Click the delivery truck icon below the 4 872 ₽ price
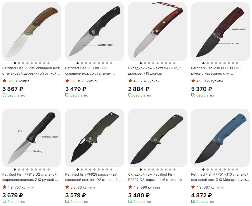 pos(193,202)
